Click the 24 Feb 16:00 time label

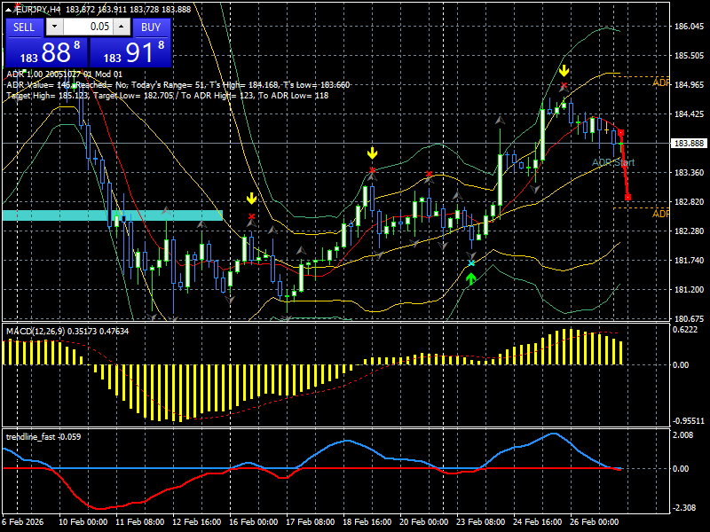coord(538,522)
